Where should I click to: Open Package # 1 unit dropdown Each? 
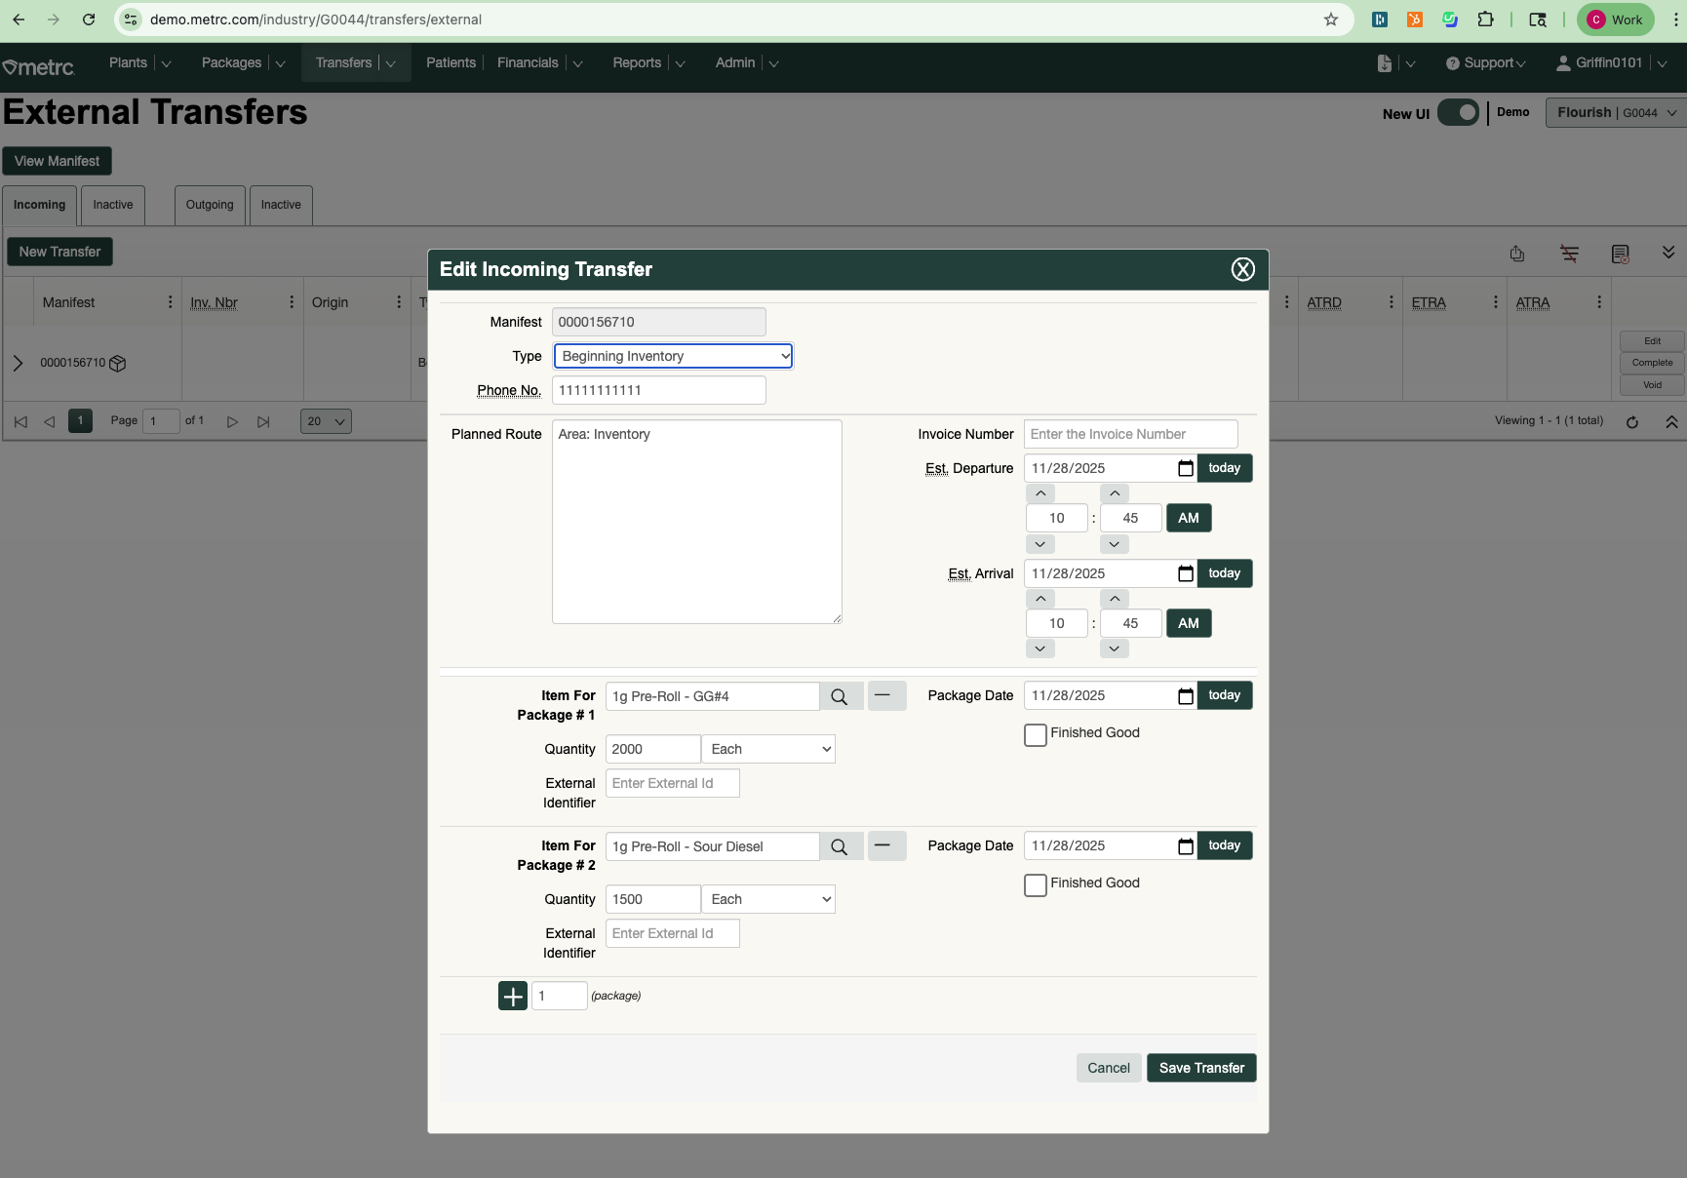(x=768, y=749)
